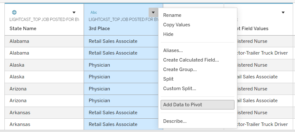The image size is (295, 132).
Task: Select first Physician cell in Alaska row
Action: coord(99,65)
